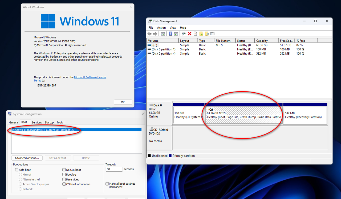Click the Disk 0 partition 1 drive icon
The height and width of the screenshot is (199, 341).
click(149, 49)
